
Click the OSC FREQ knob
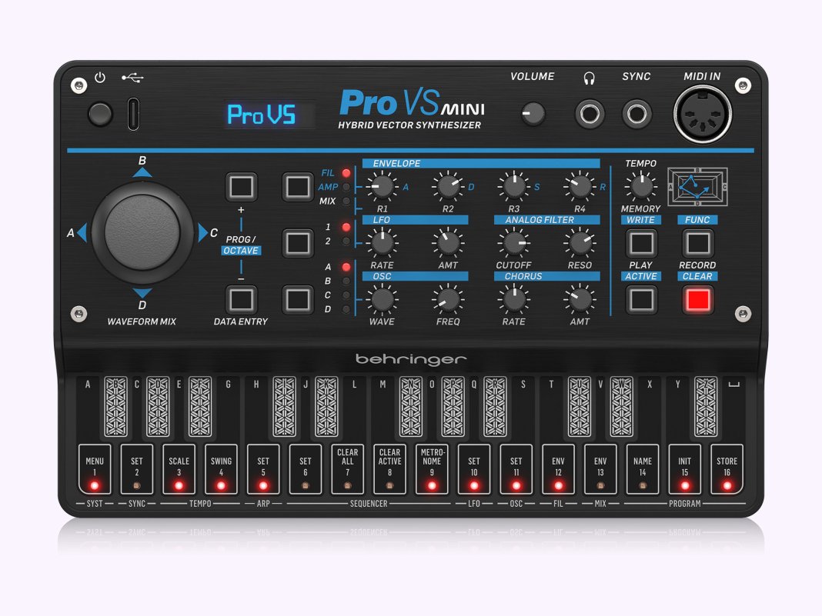[448, 300]
